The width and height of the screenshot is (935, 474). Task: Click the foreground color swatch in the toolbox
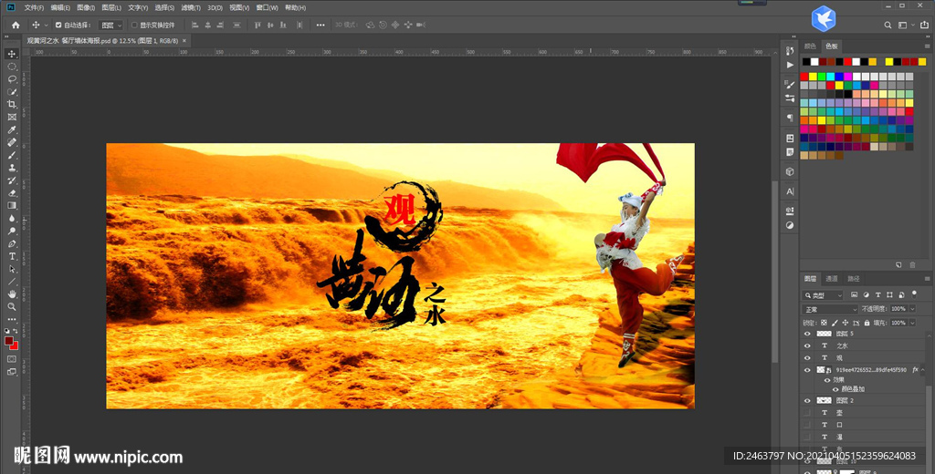click(x=9, y=341)
